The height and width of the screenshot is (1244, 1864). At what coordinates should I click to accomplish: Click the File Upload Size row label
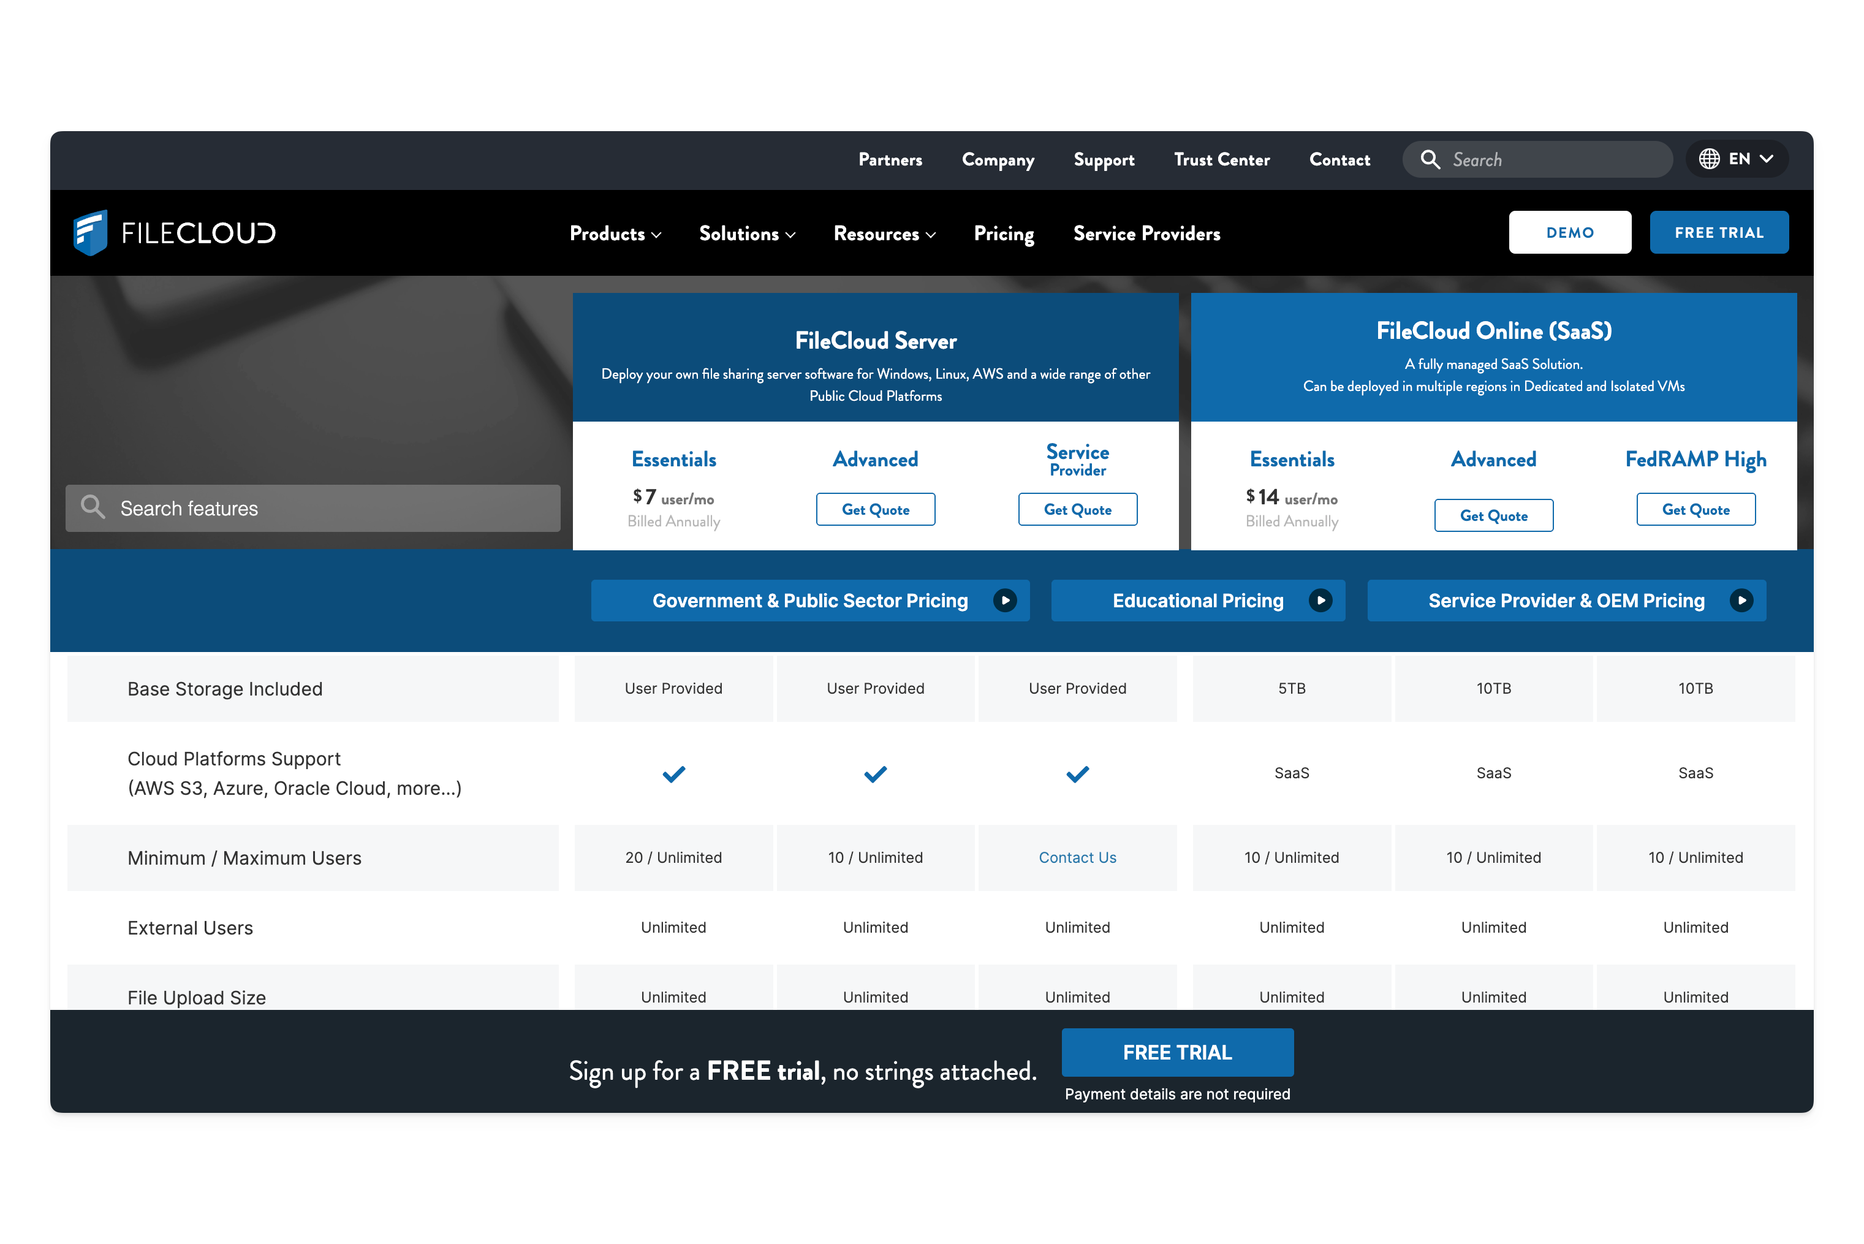click(197, 997)
